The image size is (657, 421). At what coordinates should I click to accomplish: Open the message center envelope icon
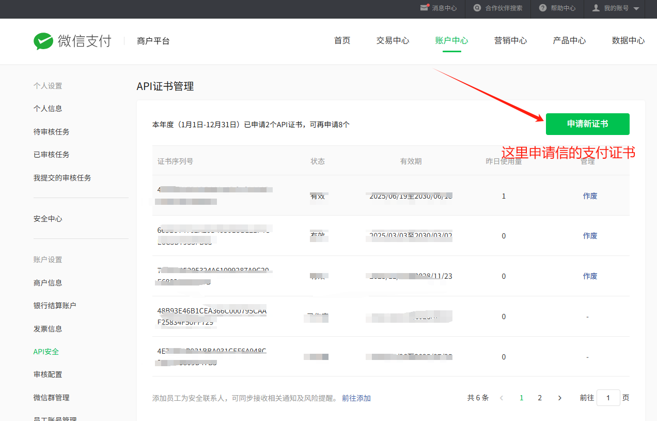(x=424, y=8)
